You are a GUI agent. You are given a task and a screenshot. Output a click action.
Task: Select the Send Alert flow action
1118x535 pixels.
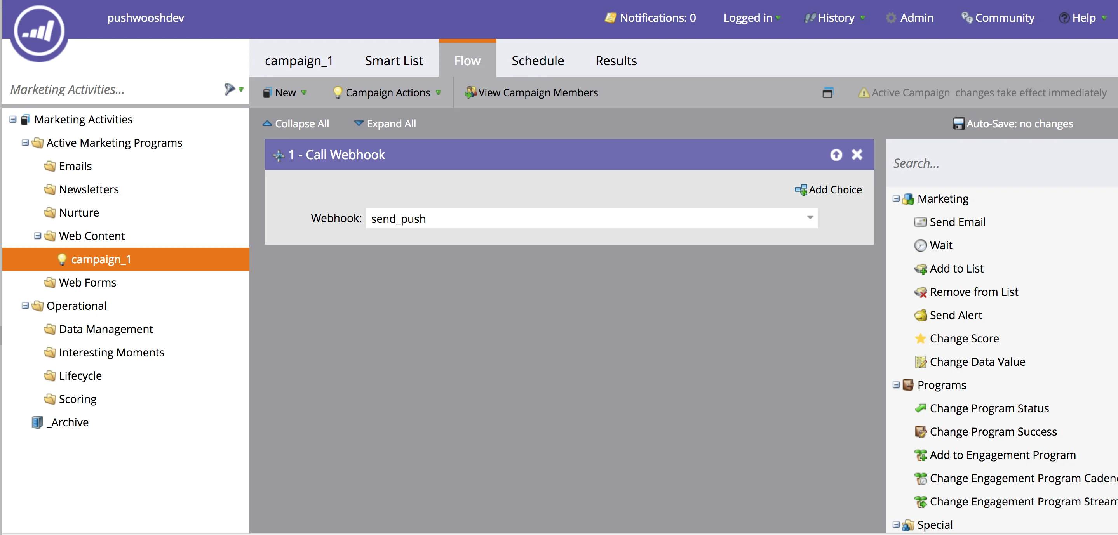[x=955, y=315]
